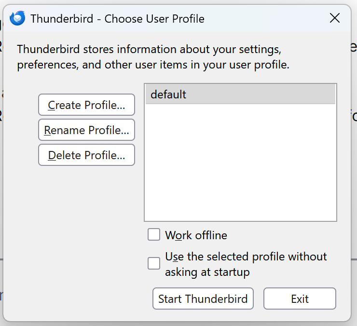Click the Work offline label text
Screen dimensions: 357x326
(x=196, y=235)
